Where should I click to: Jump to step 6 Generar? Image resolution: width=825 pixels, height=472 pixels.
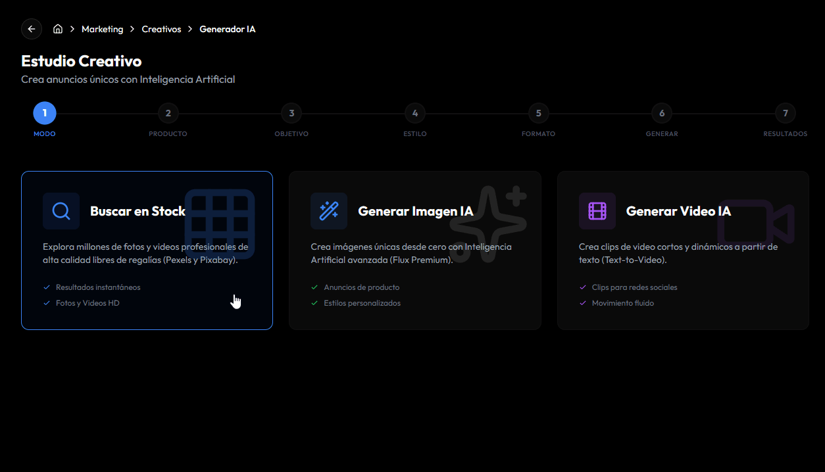pos(662,113)
